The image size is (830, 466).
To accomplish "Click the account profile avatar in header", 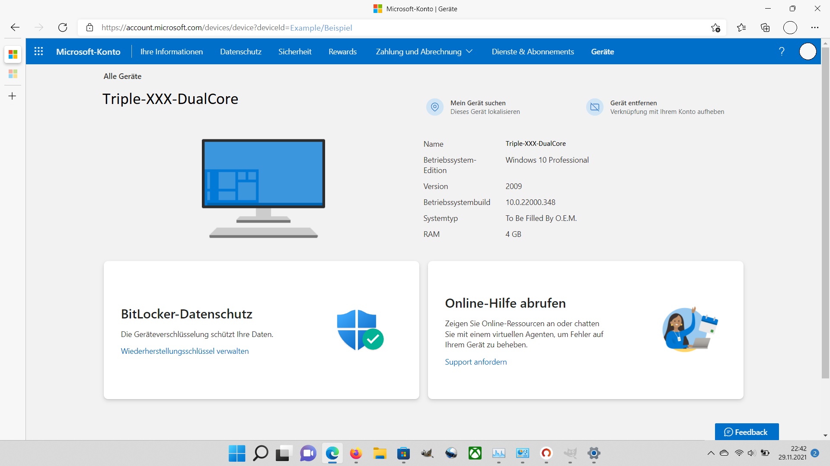I will pyautogui.click(x=808, y=51).
